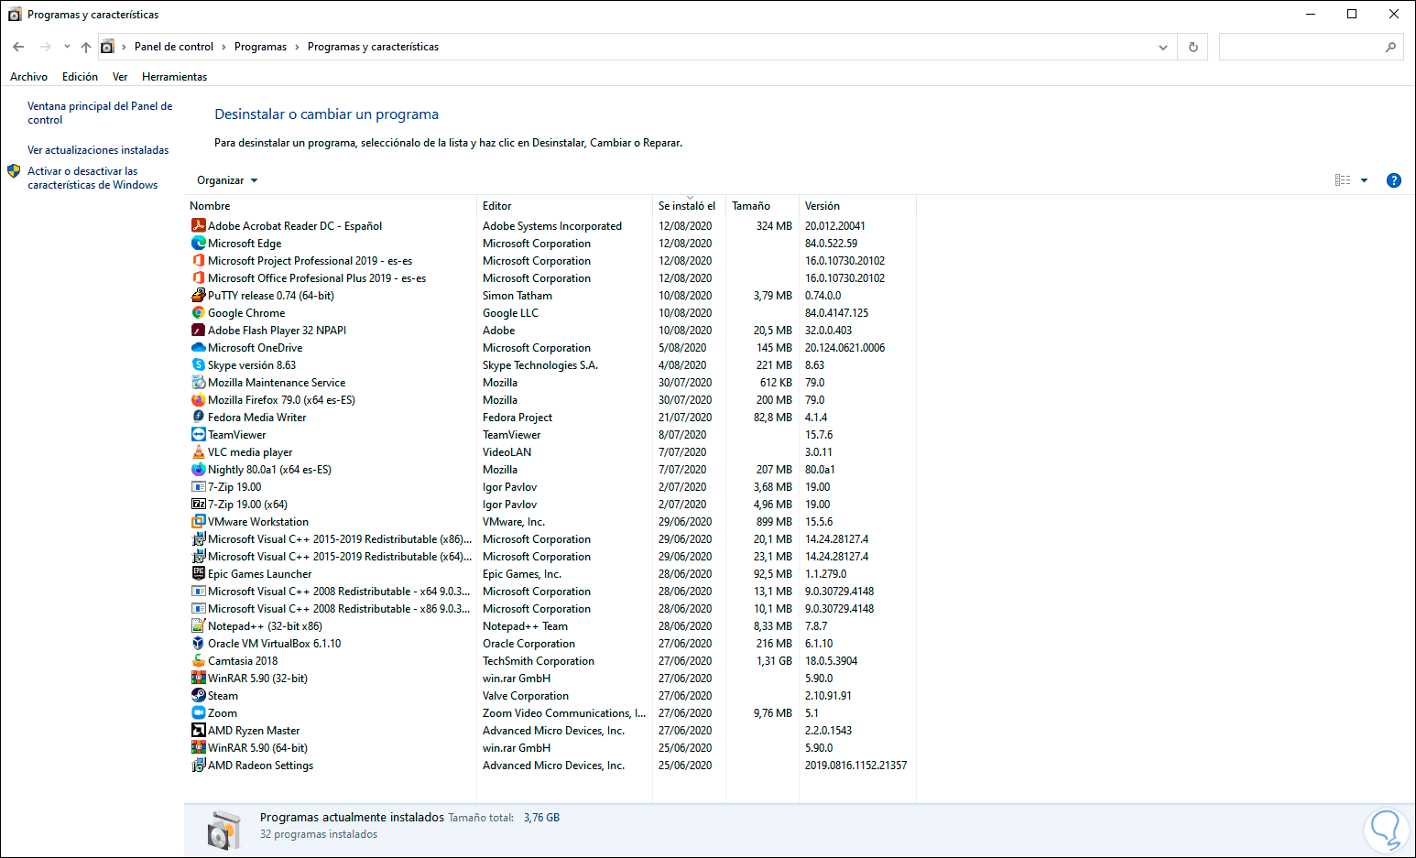
Task: Select the Steam icon
Action: click(x=198, y=695)
